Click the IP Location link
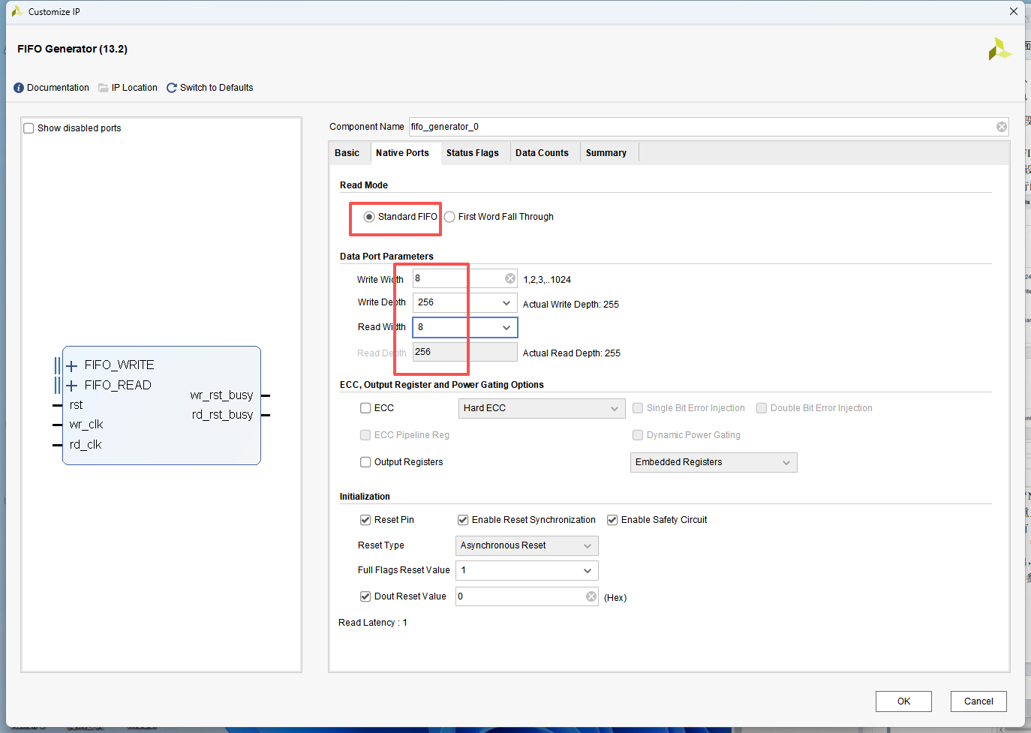The image size is (1031, 733). click(134, 88)
